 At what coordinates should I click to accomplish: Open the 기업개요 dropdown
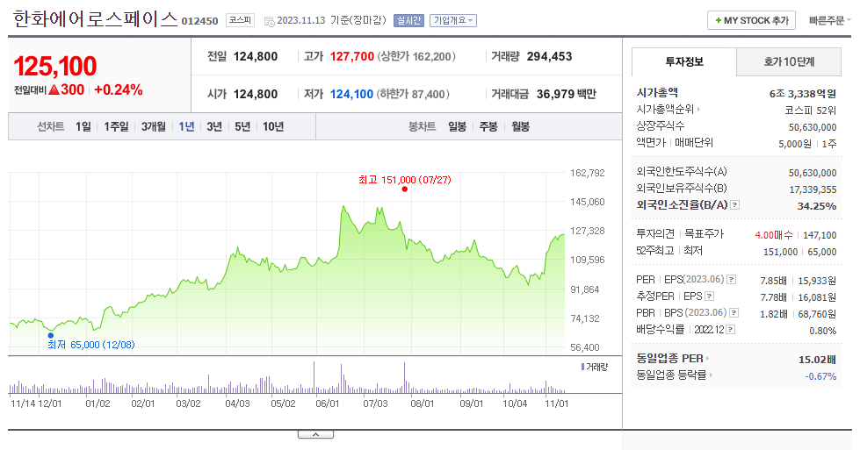pyautogui.click(x=453, y=20)
